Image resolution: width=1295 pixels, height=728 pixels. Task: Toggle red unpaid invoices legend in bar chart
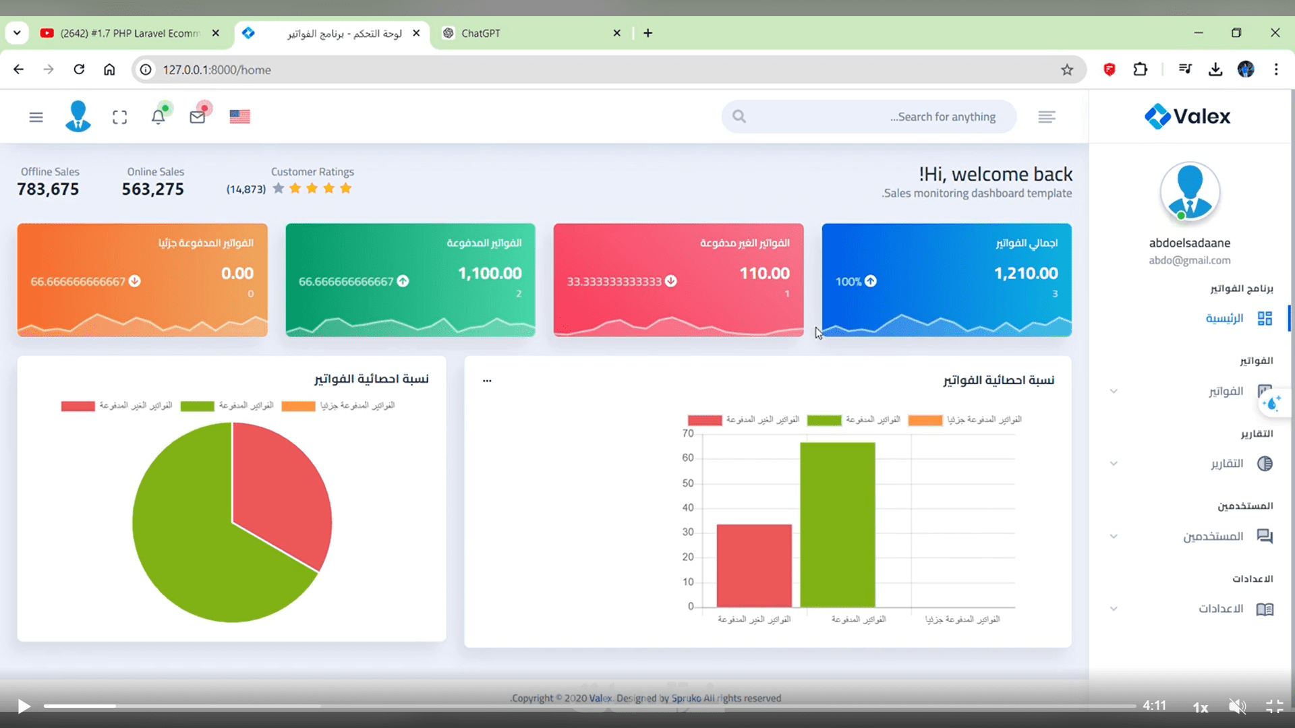(x=705, y=420)
